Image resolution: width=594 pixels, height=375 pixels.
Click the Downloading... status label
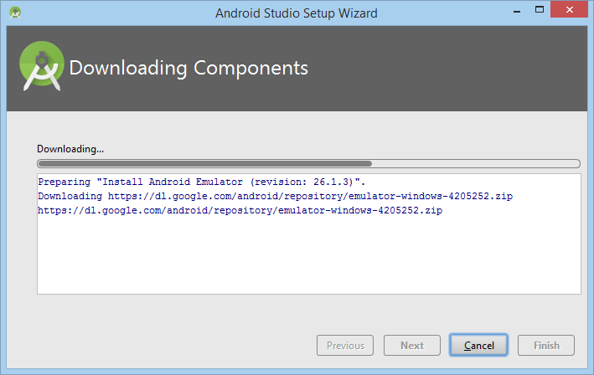click(x=70, y=149)
